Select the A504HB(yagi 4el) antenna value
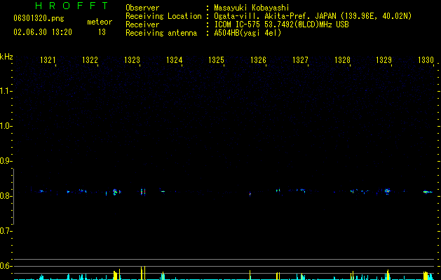The image size is (441, 280). [x=247, y=33]
